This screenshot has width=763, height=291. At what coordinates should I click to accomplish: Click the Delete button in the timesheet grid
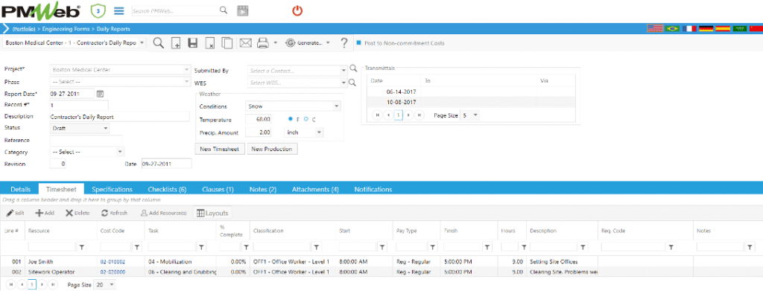click(x=77, y=213)
